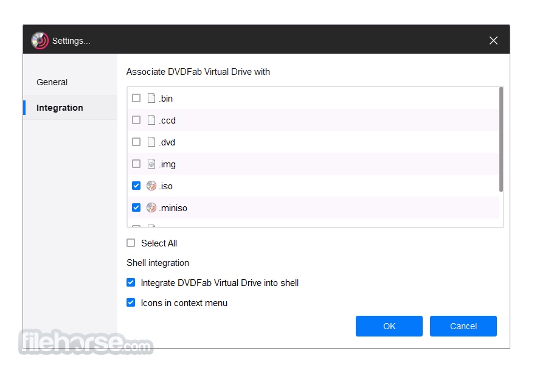This screenshot has height=373, width=534.
Task: Click the .miniso disc icon
Action: [151, 207]
